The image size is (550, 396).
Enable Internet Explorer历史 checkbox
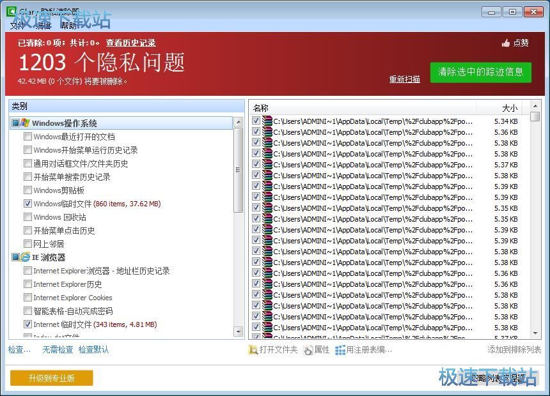(27, 284)
